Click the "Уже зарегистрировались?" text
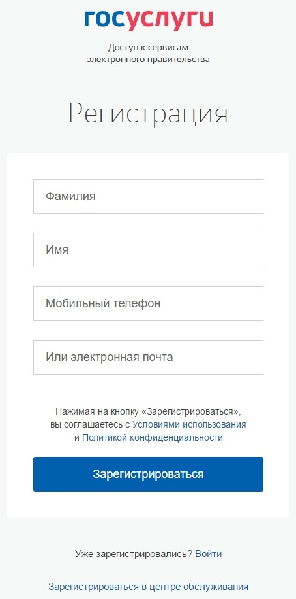This screenshot has height=599, width=296. [134, 554]
